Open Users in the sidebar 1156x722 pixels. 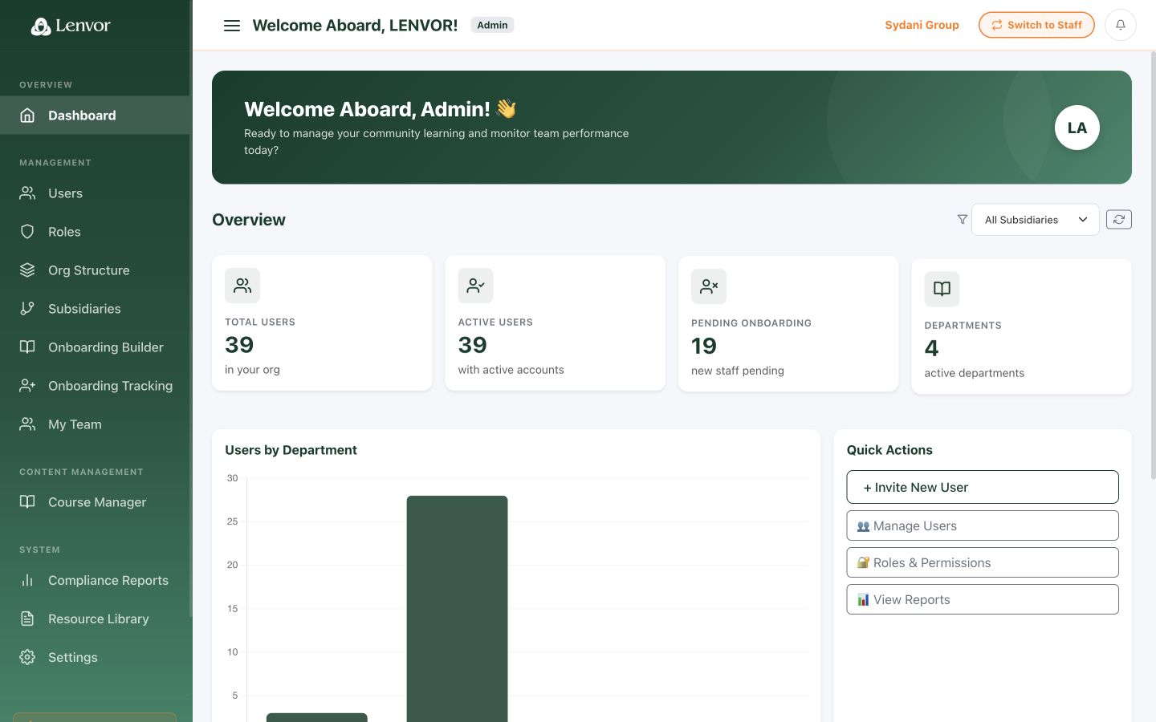(x=95, y=193)
